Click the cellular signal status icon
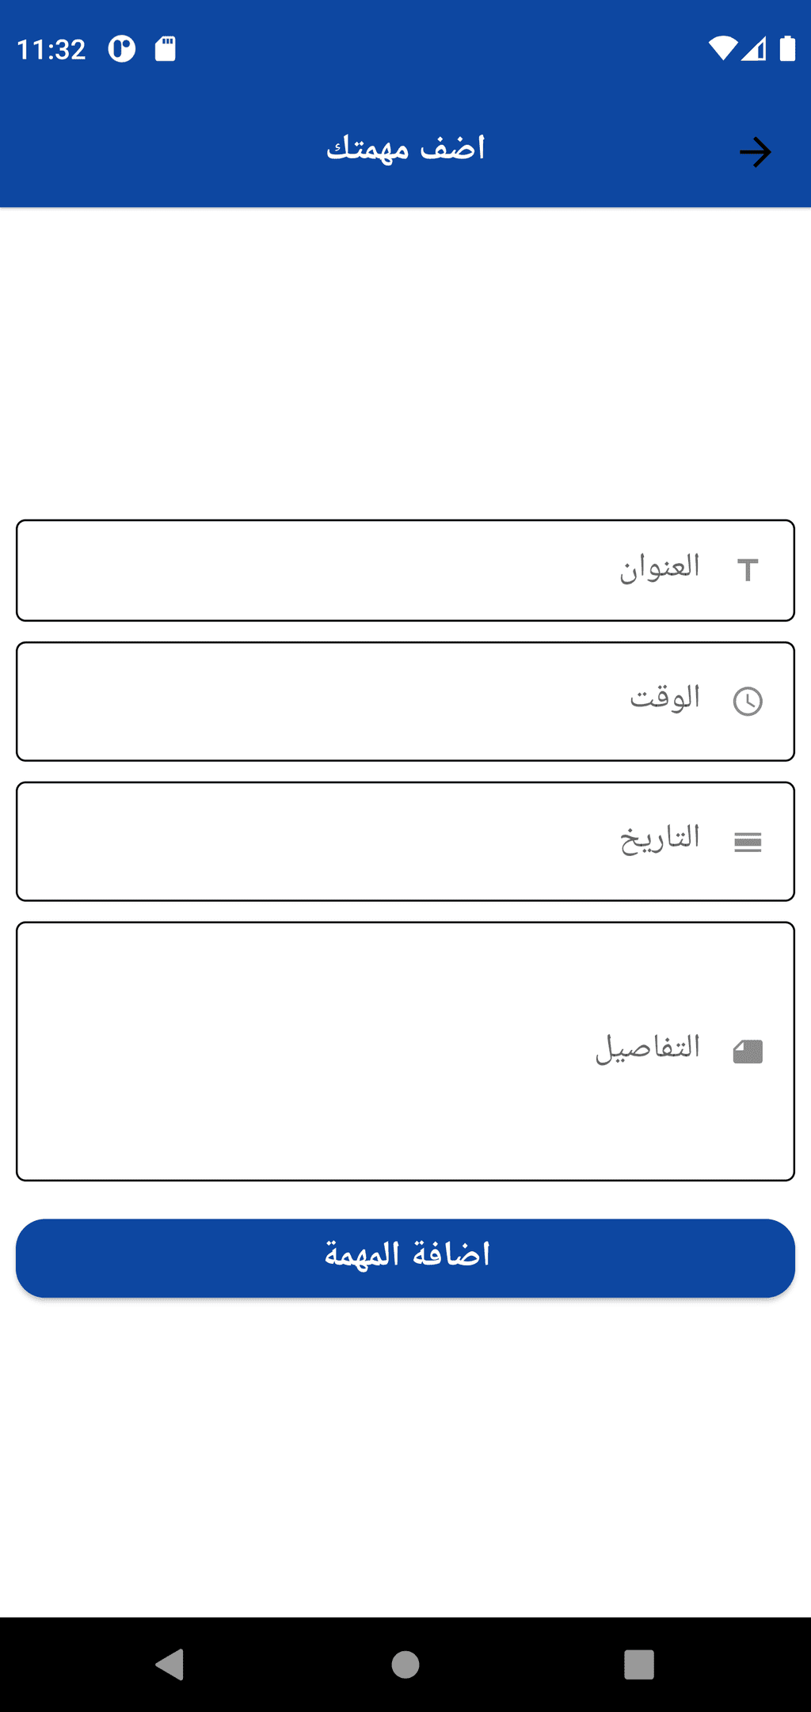811x1712 pixels. [754, 48]
